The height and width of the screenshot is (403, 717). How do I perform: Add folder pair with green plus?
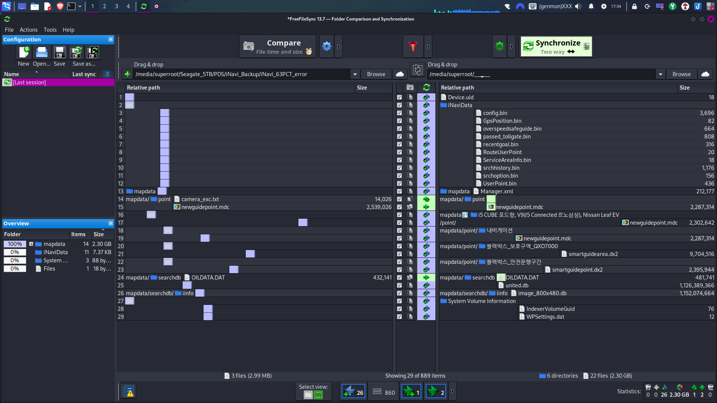[x=127, y=74]
